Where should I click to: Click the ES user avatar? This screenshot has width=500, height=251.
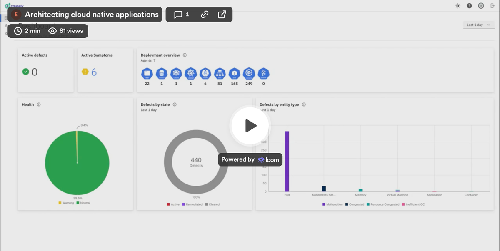click(x=481, y=6)
